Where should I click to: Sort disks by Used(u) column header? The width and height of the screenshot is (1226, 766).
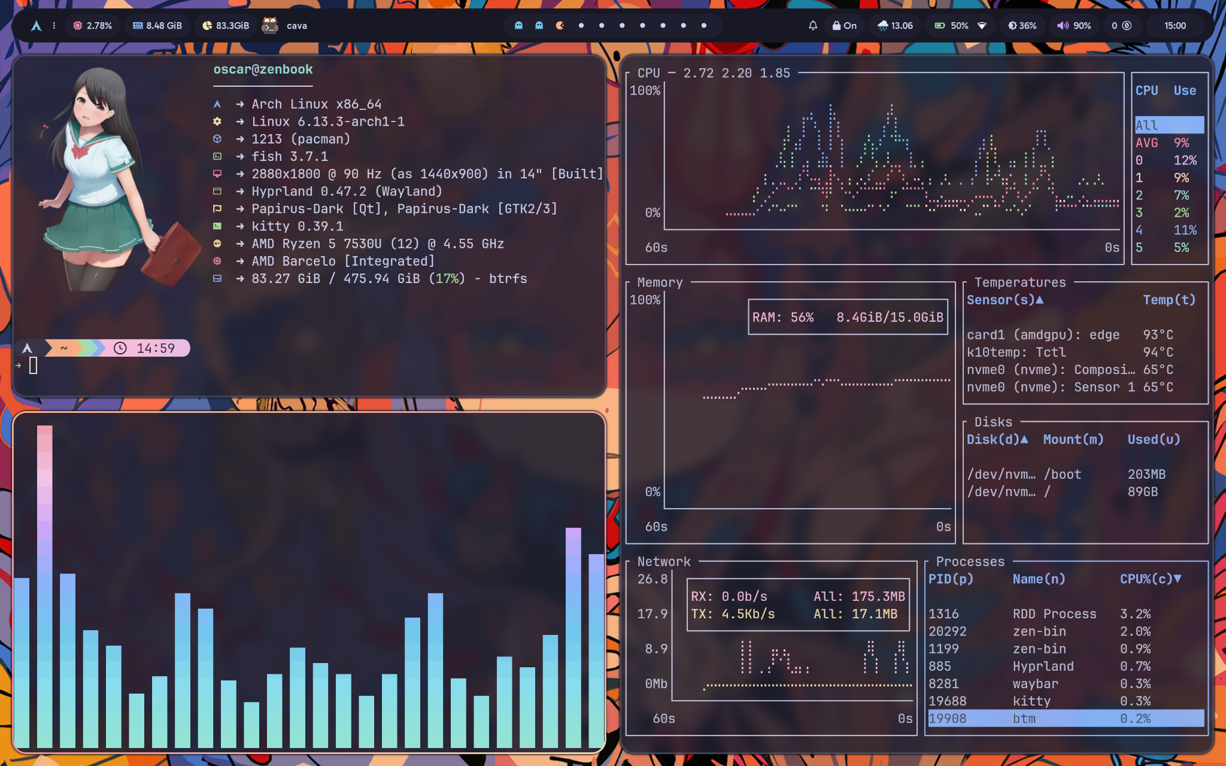point(1154,439)
